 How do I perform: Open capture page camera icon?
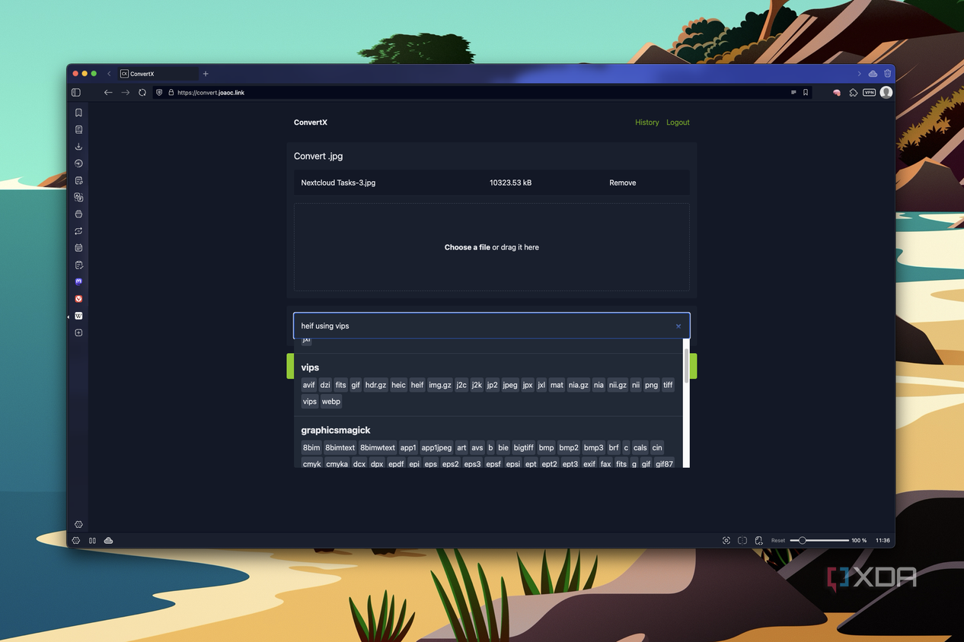pyautogui.click(x=726, y=540)
